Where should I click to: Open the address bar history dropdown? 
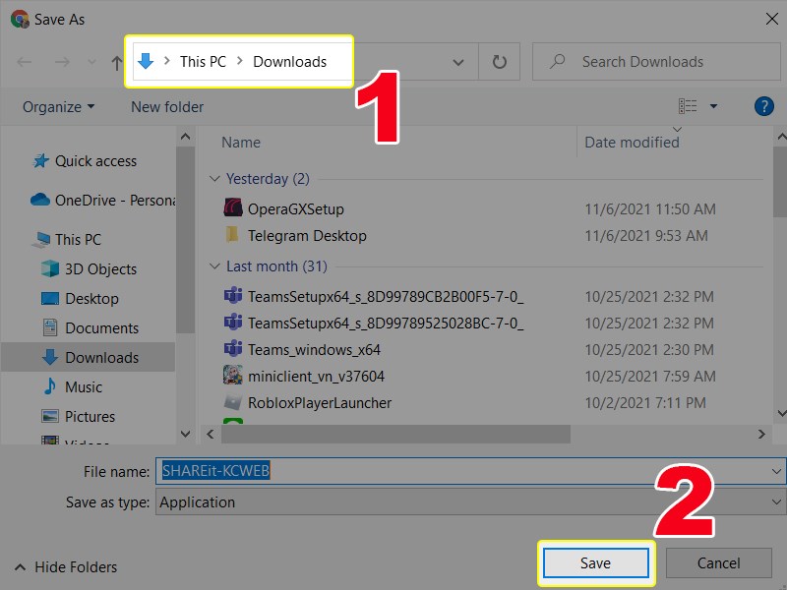(457, 61)
